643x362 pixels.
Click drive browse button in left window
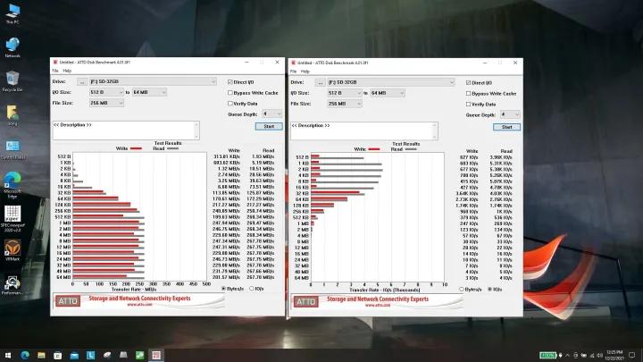pyautogui.click(x=82, y=82)
